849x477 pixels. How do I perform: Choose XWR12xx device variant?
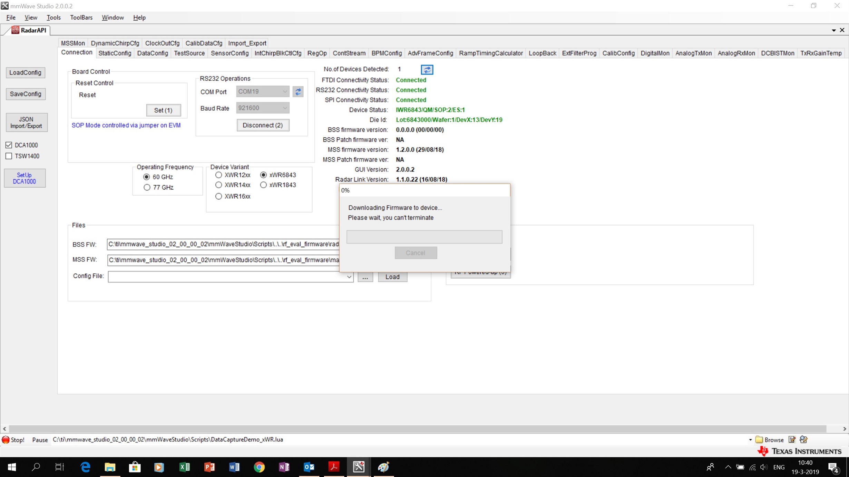pyautogui.click(x=218, y=175)
